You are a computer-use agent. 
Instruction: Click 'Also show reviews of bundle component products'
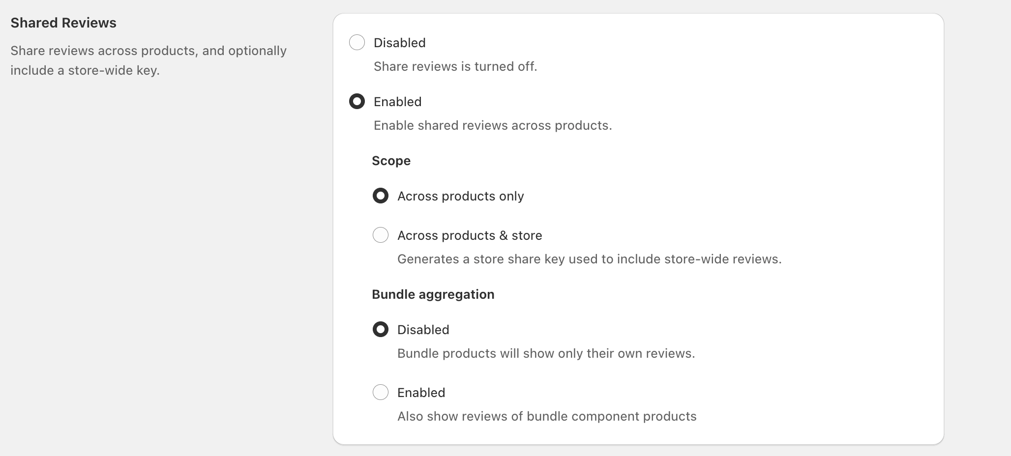point(547,416)
